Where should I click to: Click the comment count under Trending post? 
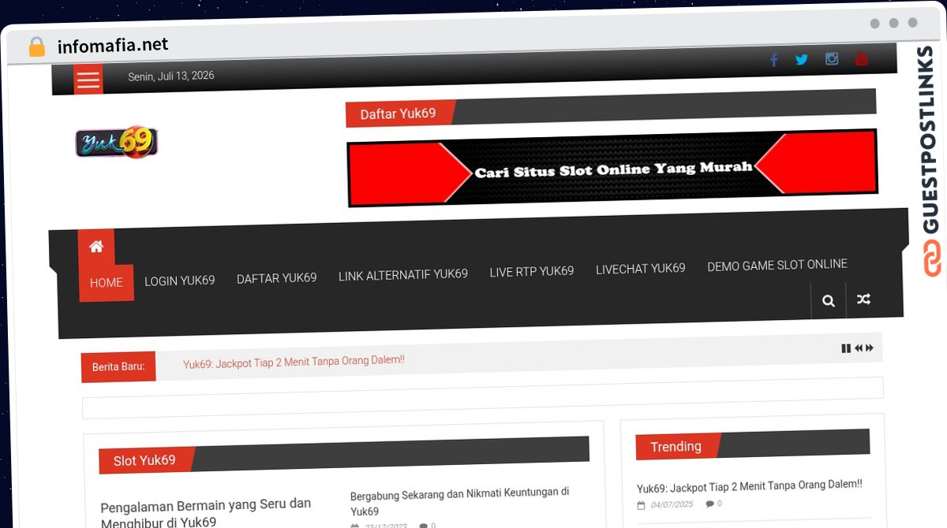point(713,504)
